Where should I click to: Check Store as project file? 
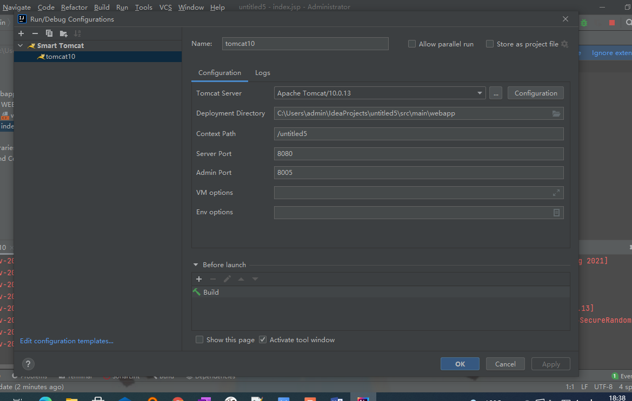pyautogui.click(x=490, y=44)
